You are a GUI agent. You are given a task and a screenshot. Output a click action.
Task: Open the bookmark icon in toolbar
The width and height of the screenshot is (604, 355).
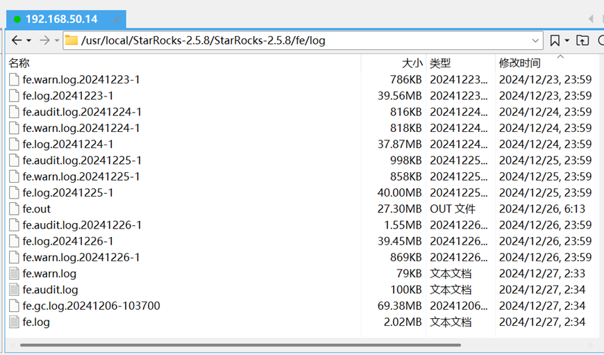pyautogui.click(x=555, y=40)
